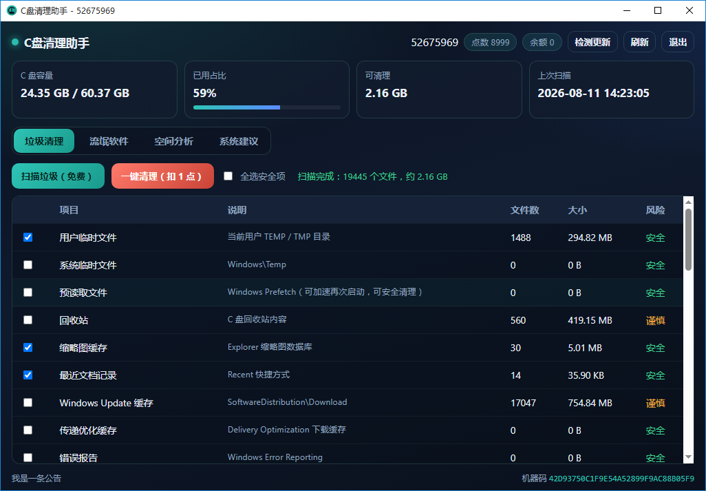Click the 扫描垃圾（免费）button
Viewport: 706px width, 491px height.
[58, 176]
